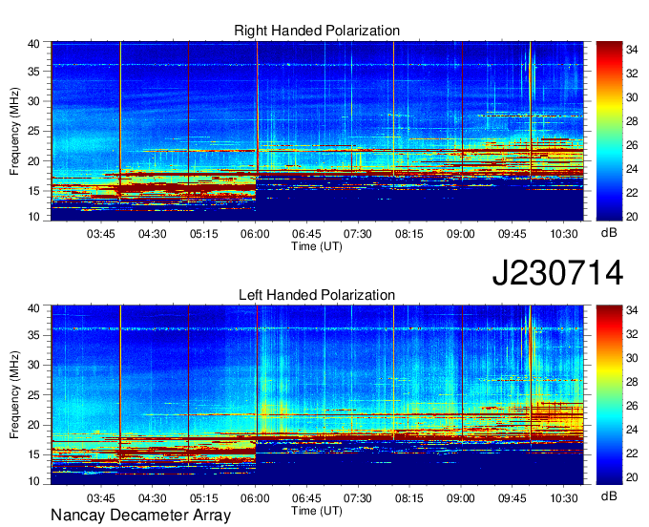Click the 28 value on Left Handed colorbar
Image resolution: width=649 pixels, height=527 pixels.
coord(632,382)
